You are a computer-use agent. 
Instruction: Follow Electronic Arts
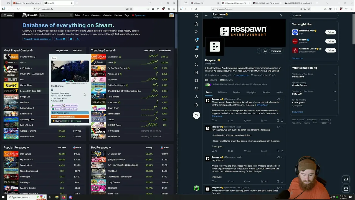[x=331, y=32]
